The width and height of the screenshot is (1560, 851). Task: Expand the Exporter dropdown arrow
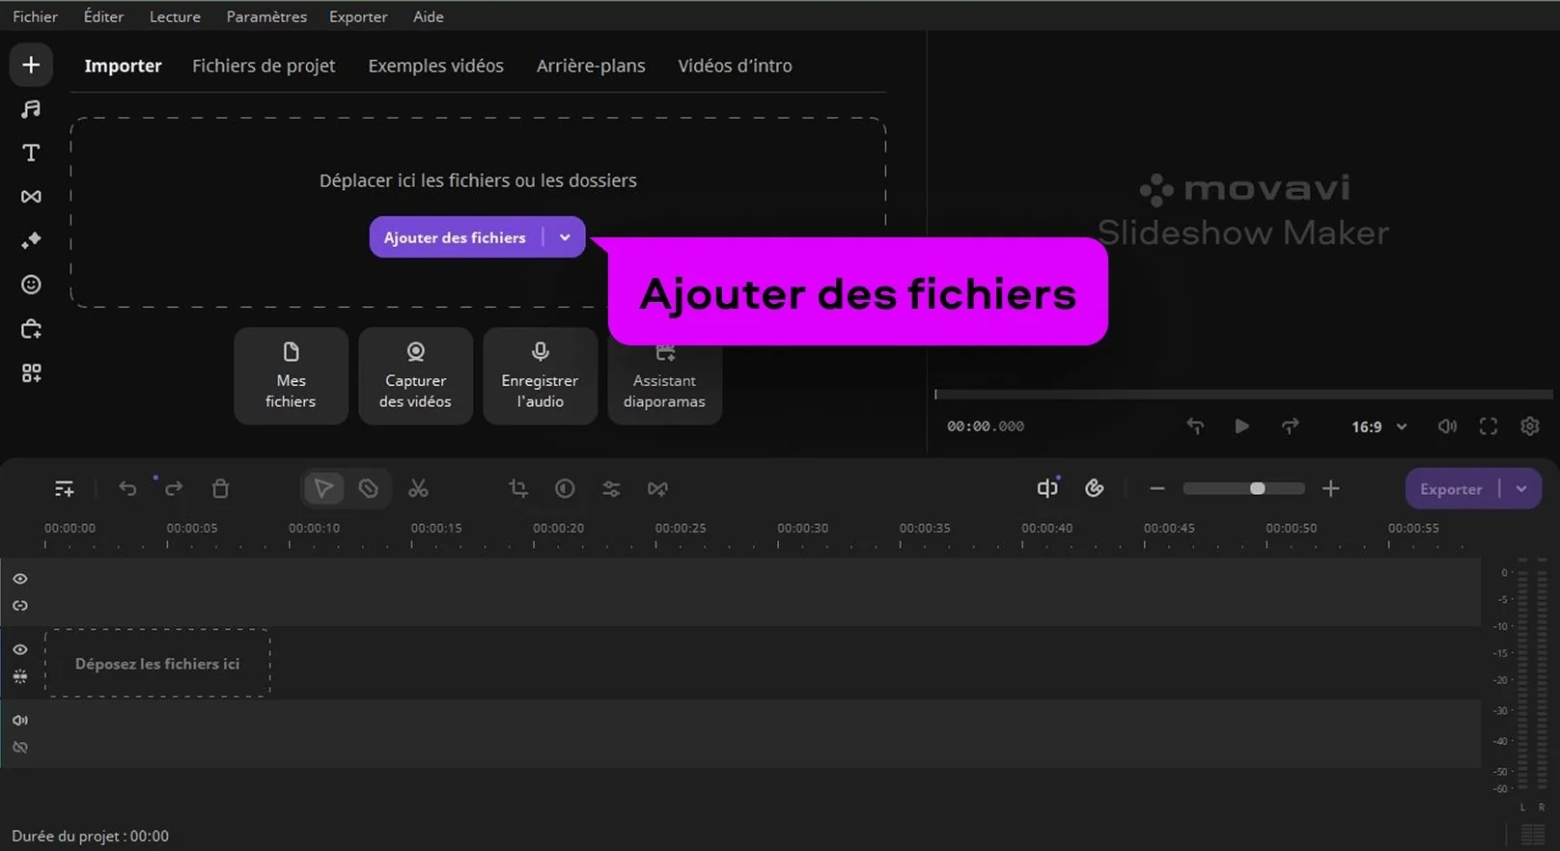(1521, 489)
